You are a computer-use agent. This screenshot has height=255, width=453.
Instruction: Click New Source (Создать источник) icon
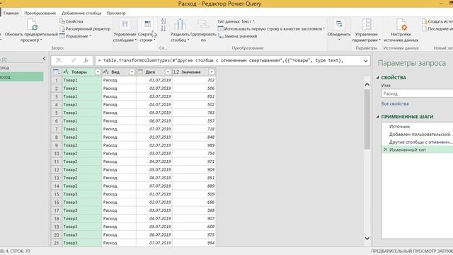coord(425,21)
